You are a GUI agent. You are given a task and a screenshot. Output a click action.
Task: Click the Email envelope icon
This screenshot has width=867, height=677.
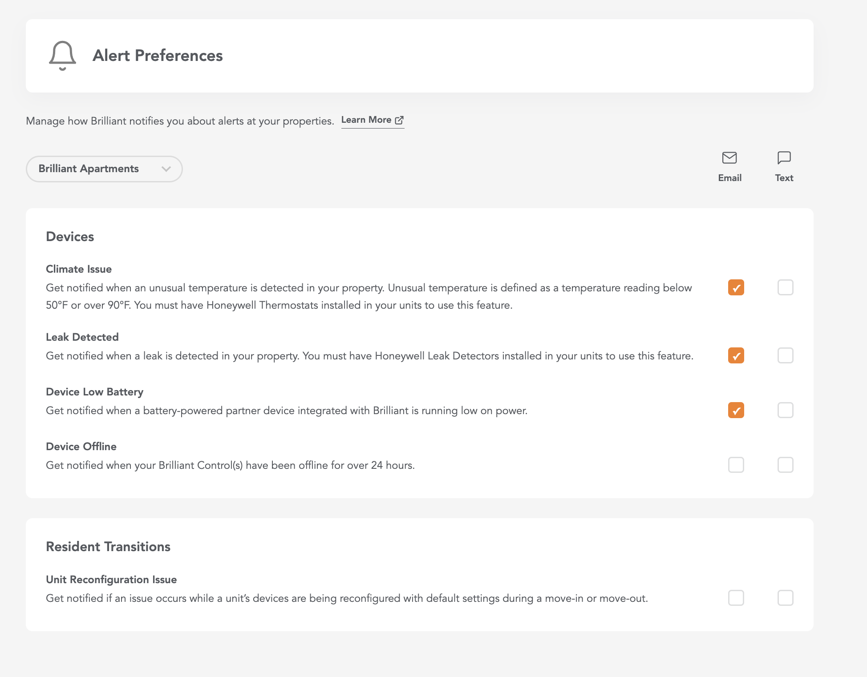(x=729, y=157)
